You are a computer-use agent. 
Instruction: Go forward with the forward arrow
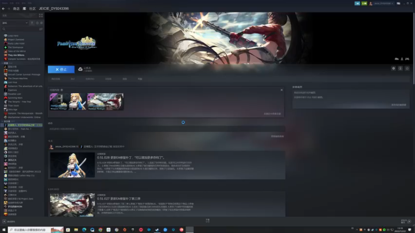8,9
